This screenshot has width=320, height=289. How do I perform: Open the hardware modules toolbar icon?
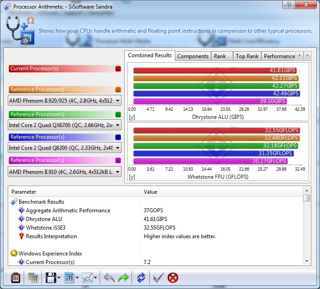click(33, 278)
